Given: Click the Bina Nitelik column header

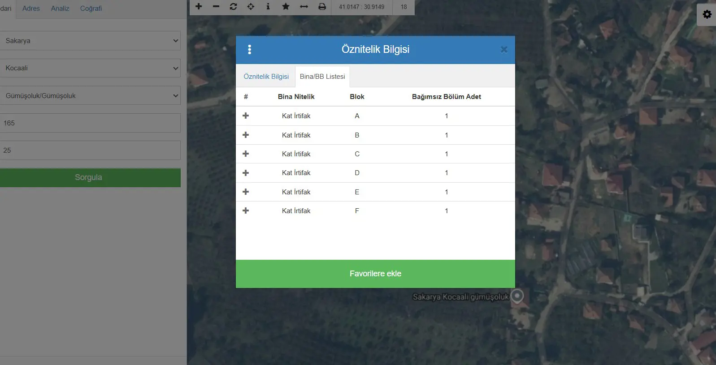Looking at the screenshot, I should click(296, 97).
